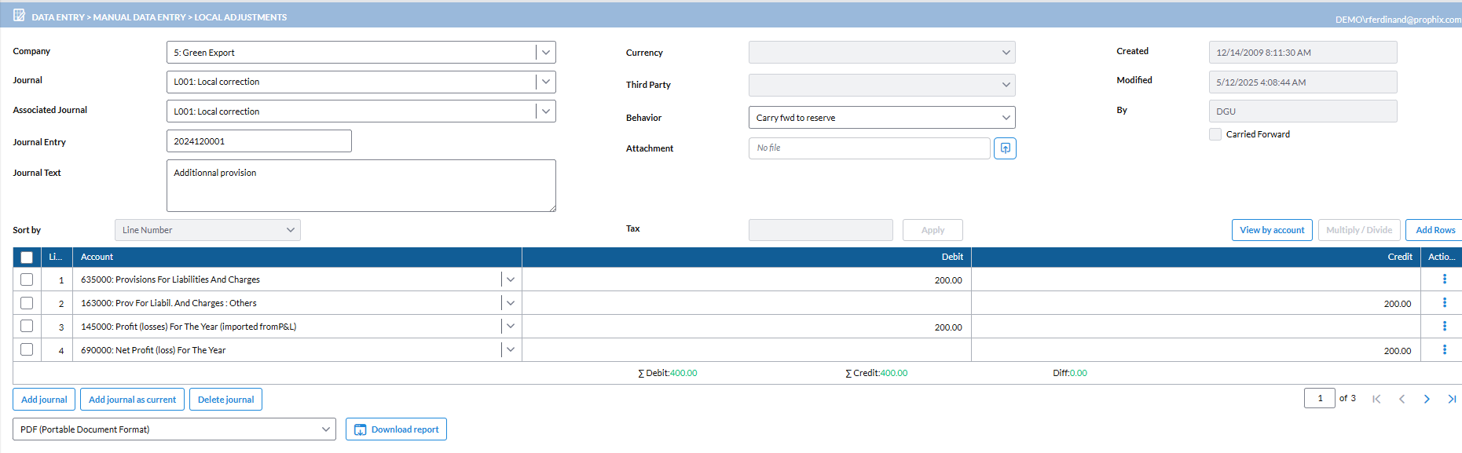Viewport: 1462px width, 453px height.
Task: Jump to last journal page
Action: 1452,399
